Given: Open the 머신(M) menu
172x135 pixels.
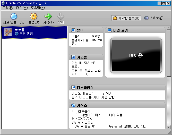Looking at the screenshot, I should click(22, 8).
